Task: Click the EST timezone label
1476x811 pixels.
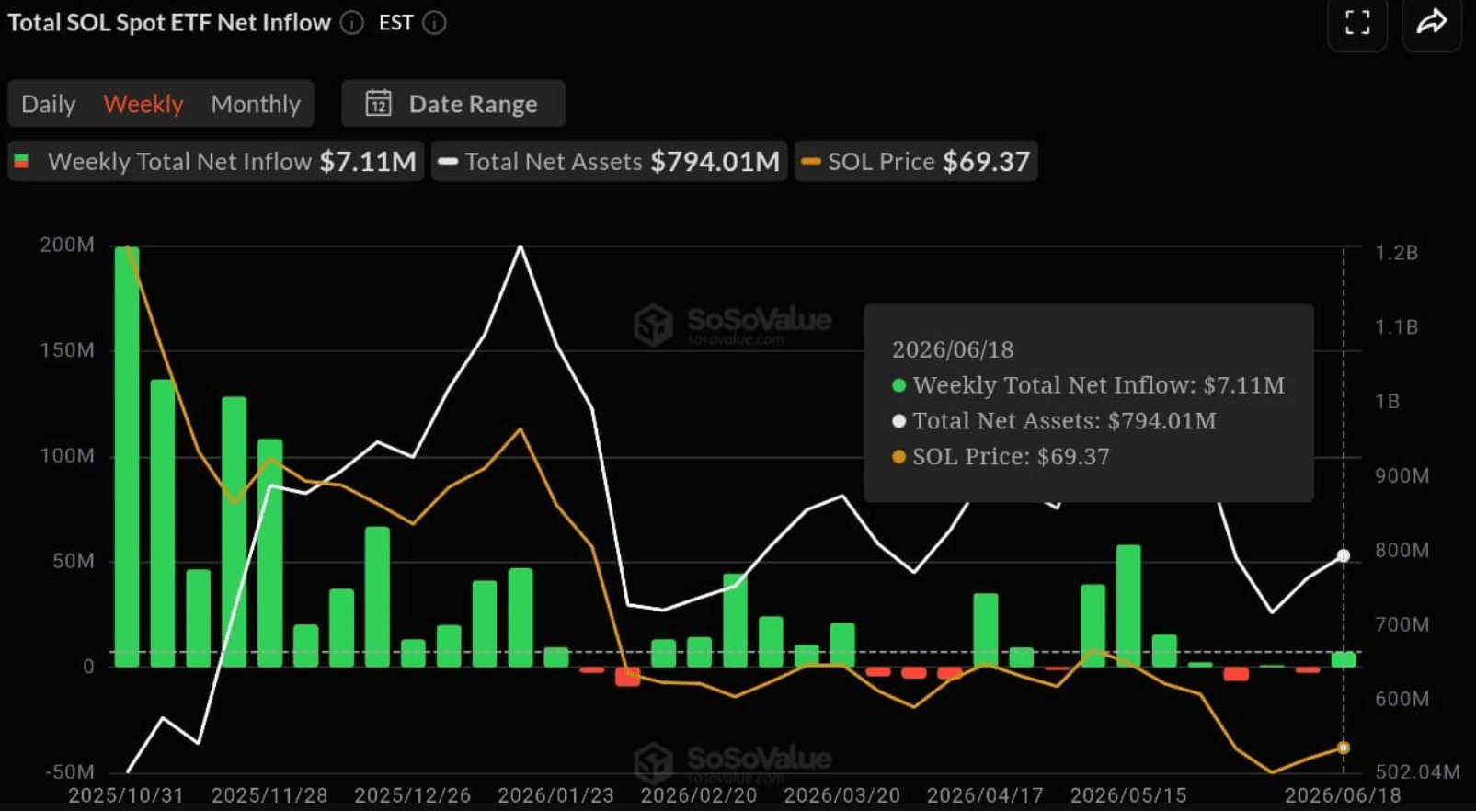Action: (395, 23)
